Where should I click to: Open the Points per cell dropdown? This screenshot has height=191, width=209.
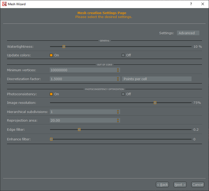[x=157, y=79]
